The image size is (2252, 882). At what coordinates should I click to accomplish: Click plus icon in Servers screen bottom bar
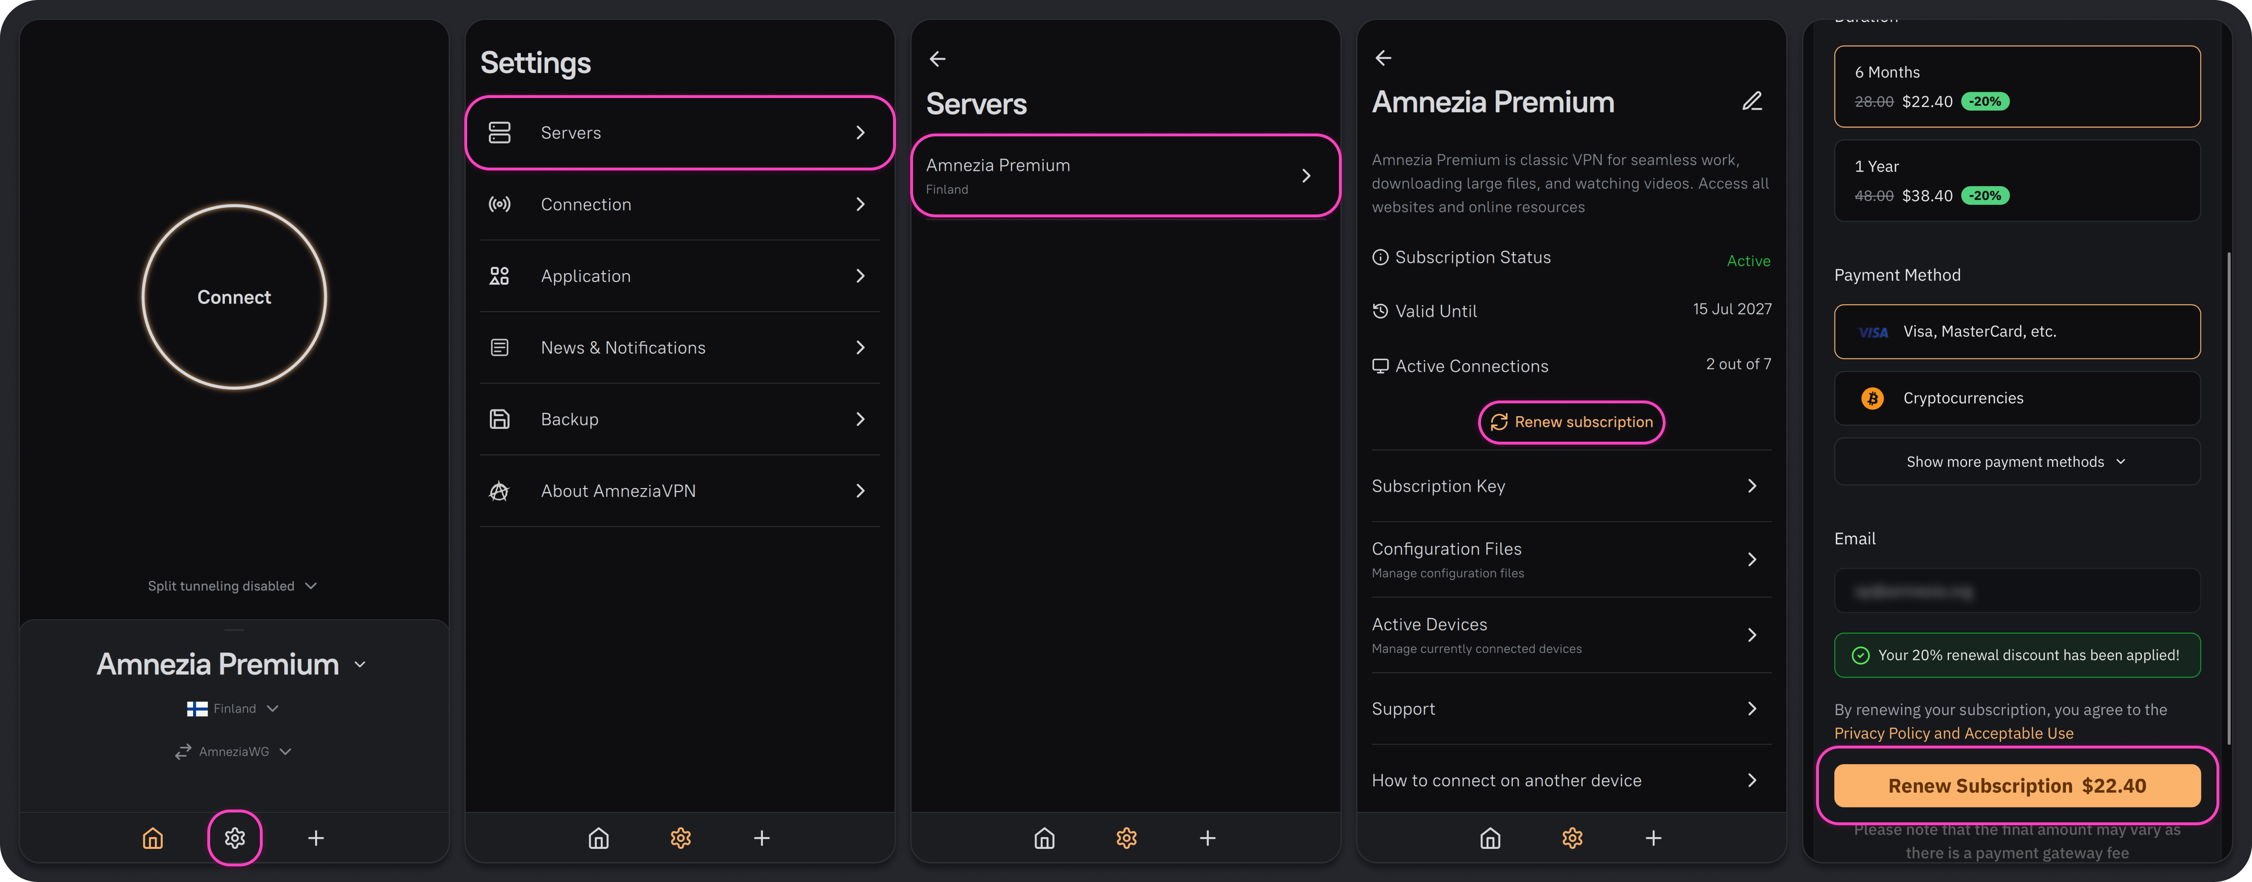point(1208,838)
